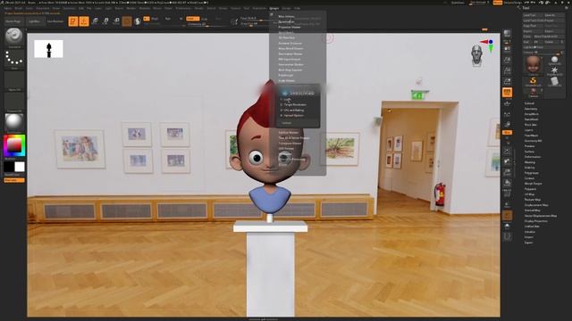Pick a hue in the color picker square
The width and height of the screenshot is (572, 321).
(14, 145)
